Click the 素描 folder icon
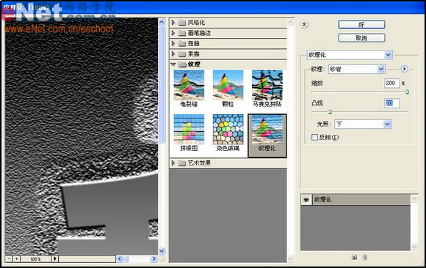 (182, 54)
